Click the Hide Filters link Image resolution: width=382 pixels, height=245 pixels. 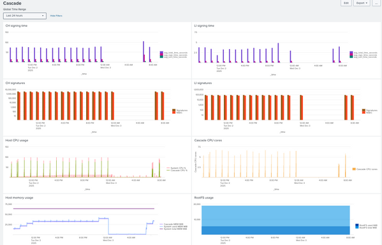(x=56, y=16)
